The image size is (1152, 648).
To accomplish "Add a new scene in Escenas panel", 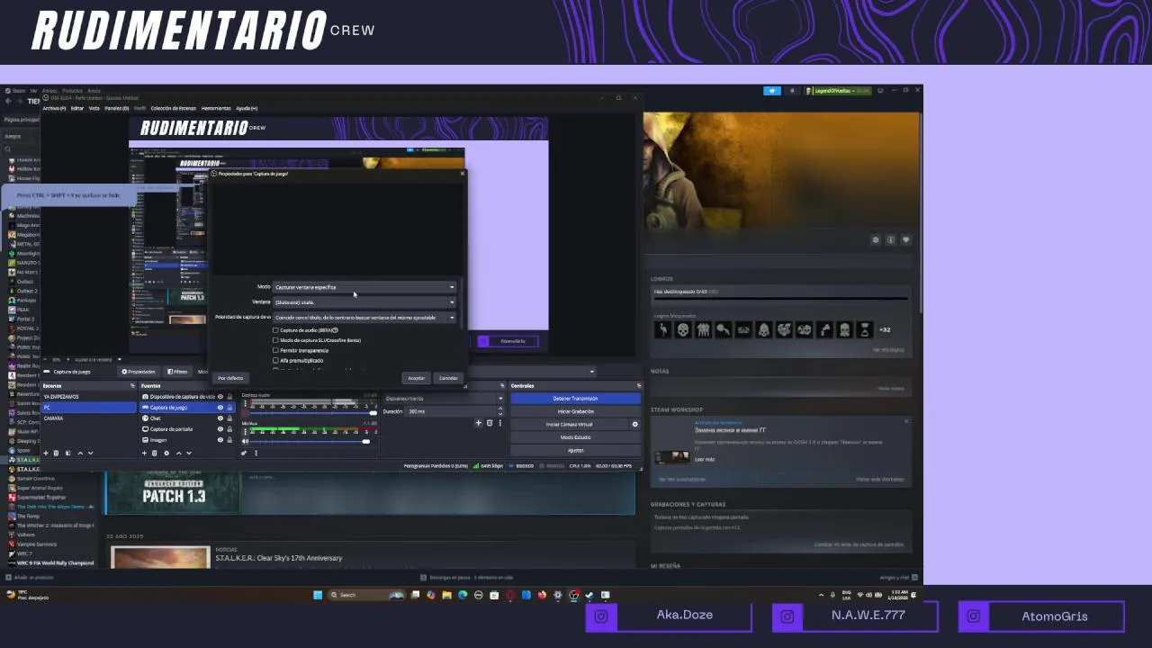I will [46, 453].
